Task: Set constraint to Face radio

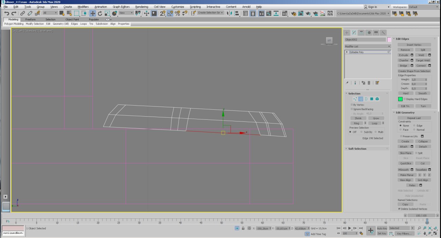Action: 400,130
